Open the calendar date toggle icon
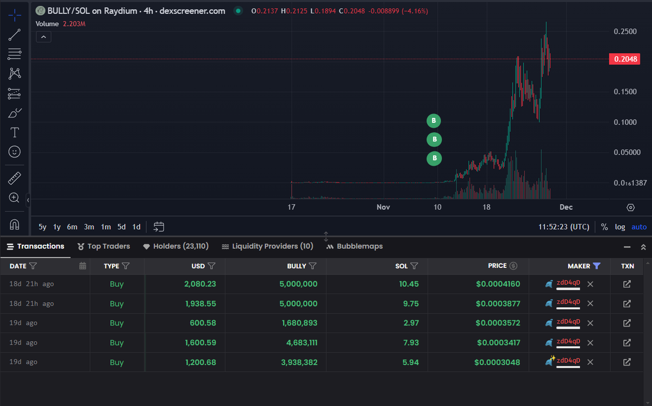 point(83,266)
